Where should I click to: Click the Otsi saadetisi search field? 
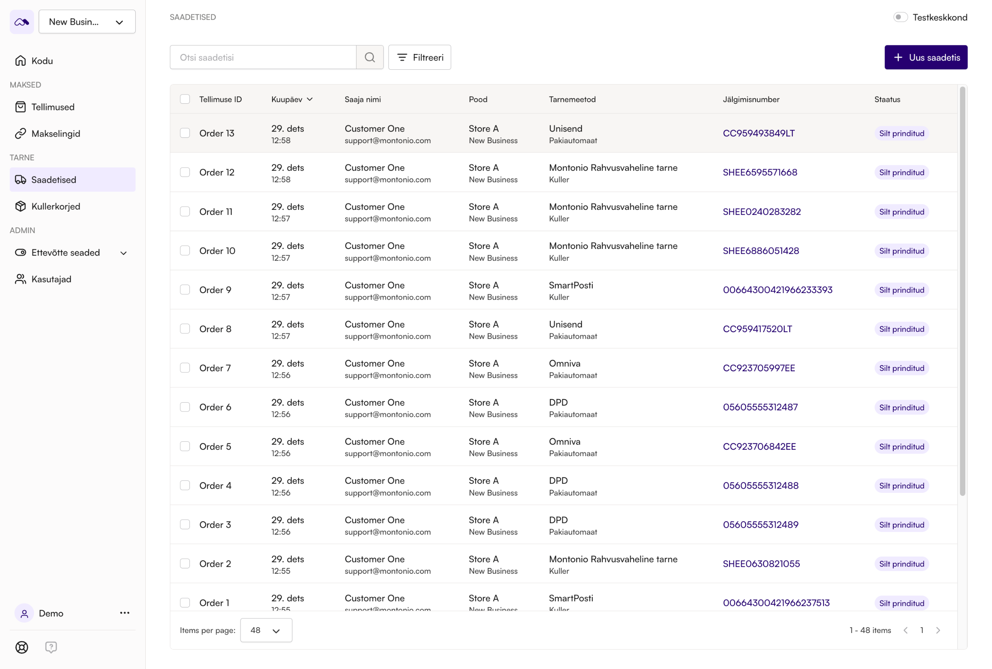pos(263,57)
